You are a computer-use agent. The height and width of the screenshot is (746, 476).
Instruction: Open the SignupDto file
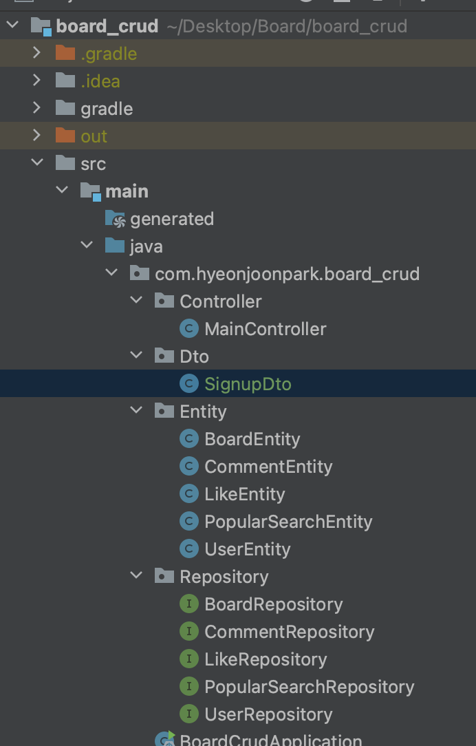248,383
